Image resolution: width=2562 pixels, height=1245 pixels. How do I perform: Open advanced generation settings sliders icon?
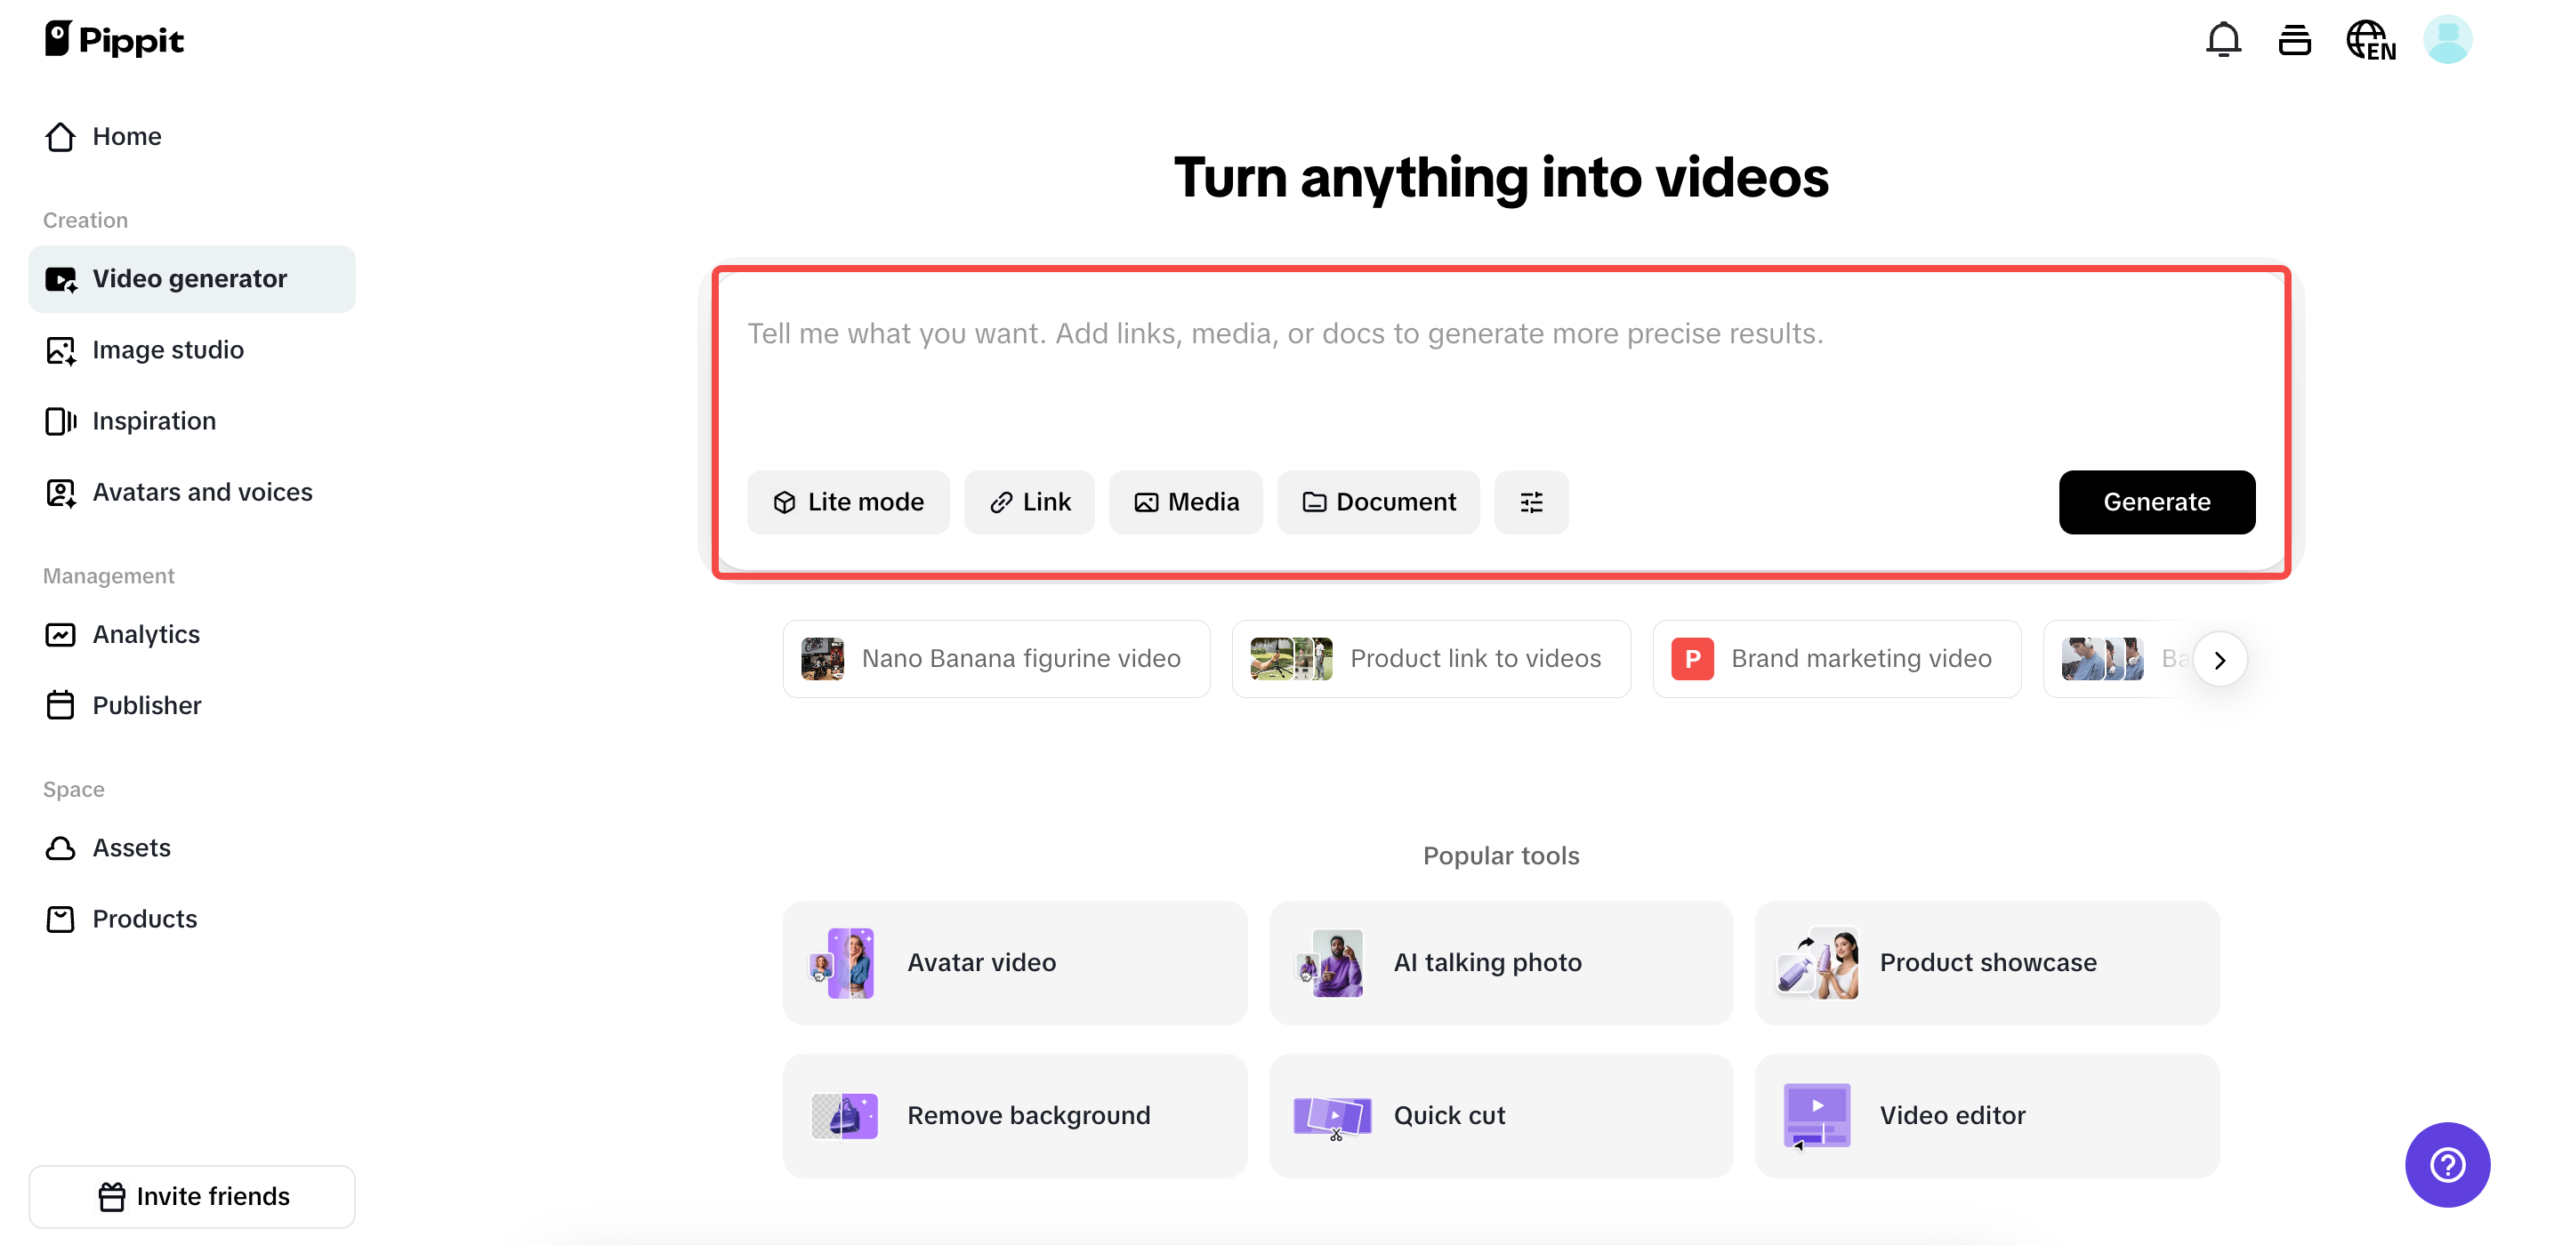click(x=1532, y=502)
